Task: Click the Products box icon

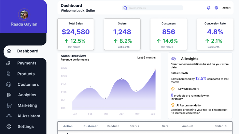Action: pyautogui.click(x=9, y=73)
